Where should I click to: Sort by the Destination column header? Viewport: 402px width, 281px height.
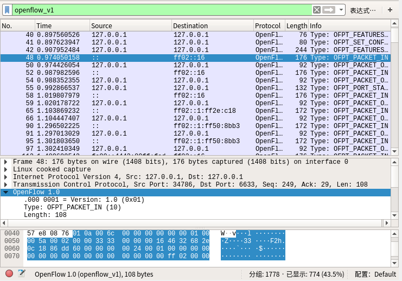(213, 25)
